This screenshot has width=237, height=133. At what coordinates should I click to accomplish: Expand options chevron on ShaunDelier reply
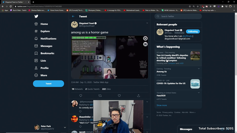pyautogui.click(x=147, y=117)
